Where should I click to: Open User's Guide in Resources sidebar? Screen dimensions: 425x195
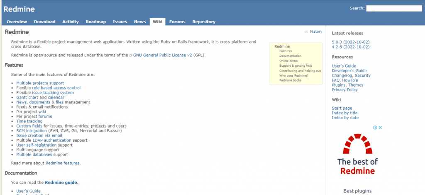pos(344,66)
